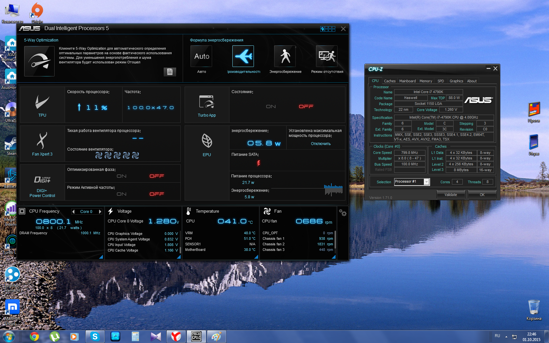Image resolution: width=549 pixels, height=343 pixels.
Task: Switch to the Caches tab in CPU-Z
Action: (x=390, y=81)
